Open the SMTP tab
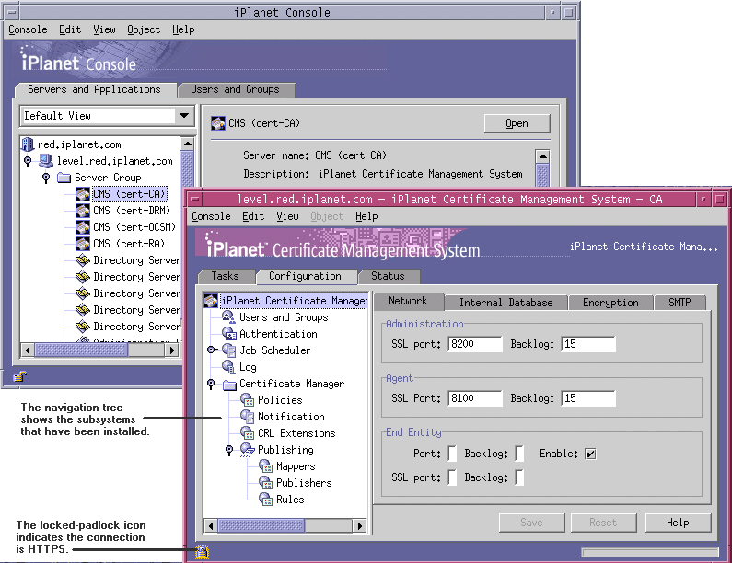Viewport: 732px width, 563px height. 680,303
